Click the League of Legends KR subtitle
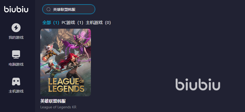Screen dimensions: 245x112 (58, 107)
